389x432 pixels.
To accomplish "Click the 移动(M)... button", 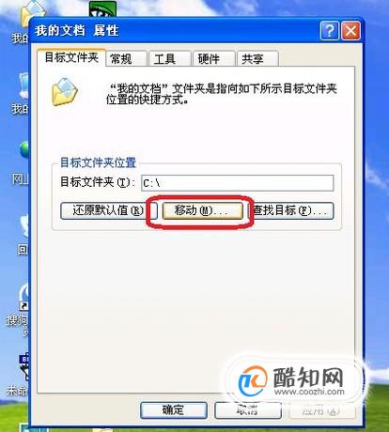I will [202, 210].
